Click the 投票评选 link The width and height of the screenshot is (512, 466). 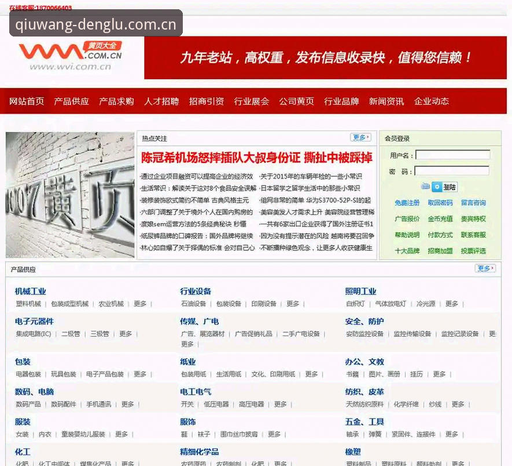[473, 251]
